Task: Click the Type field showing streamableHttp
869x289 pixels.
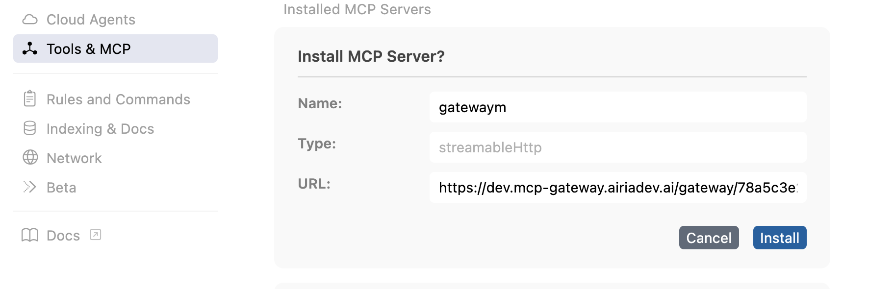Action: click(618, 147)
